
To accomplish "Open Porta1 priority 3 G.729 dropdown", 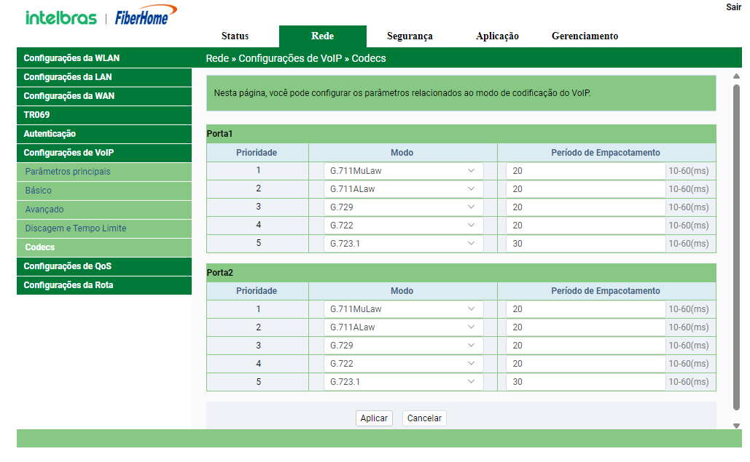I will [x=403, y=207].
